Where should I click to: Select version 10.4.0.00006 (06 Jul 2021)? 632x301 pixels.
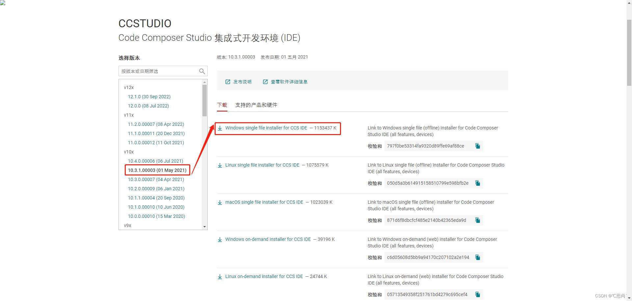(x=155, y=161)
